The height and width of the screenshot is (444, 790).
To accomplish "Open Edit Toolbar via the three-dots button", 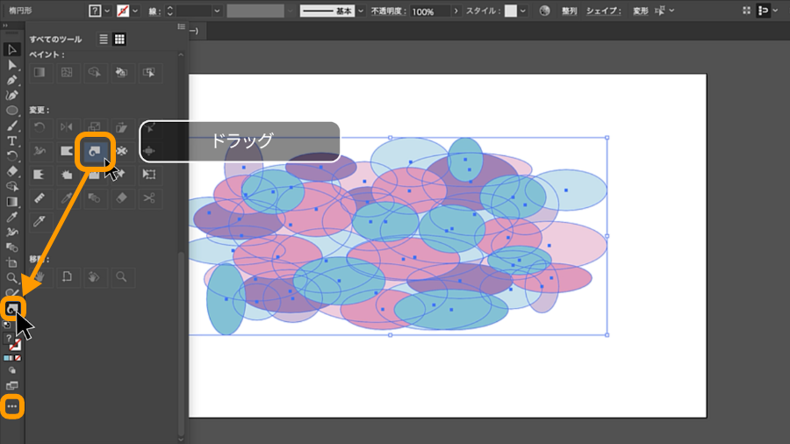I will (x=12, y=406).
